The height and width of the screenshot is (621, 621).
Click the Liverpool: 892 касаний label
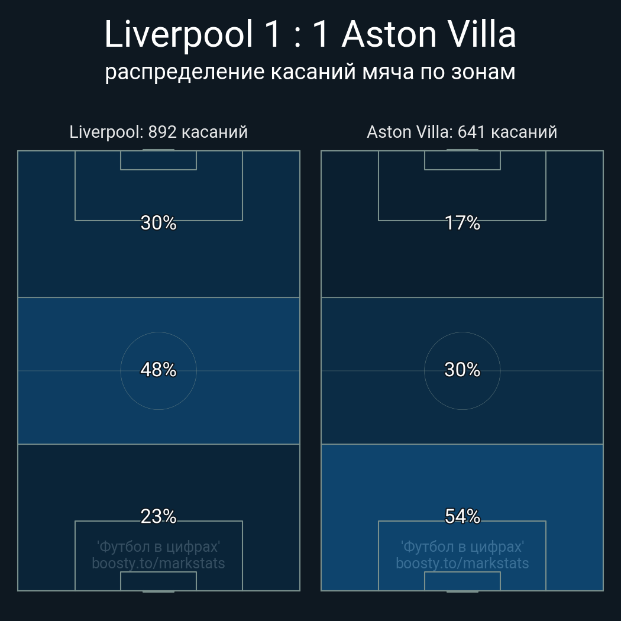pos(159,132)
